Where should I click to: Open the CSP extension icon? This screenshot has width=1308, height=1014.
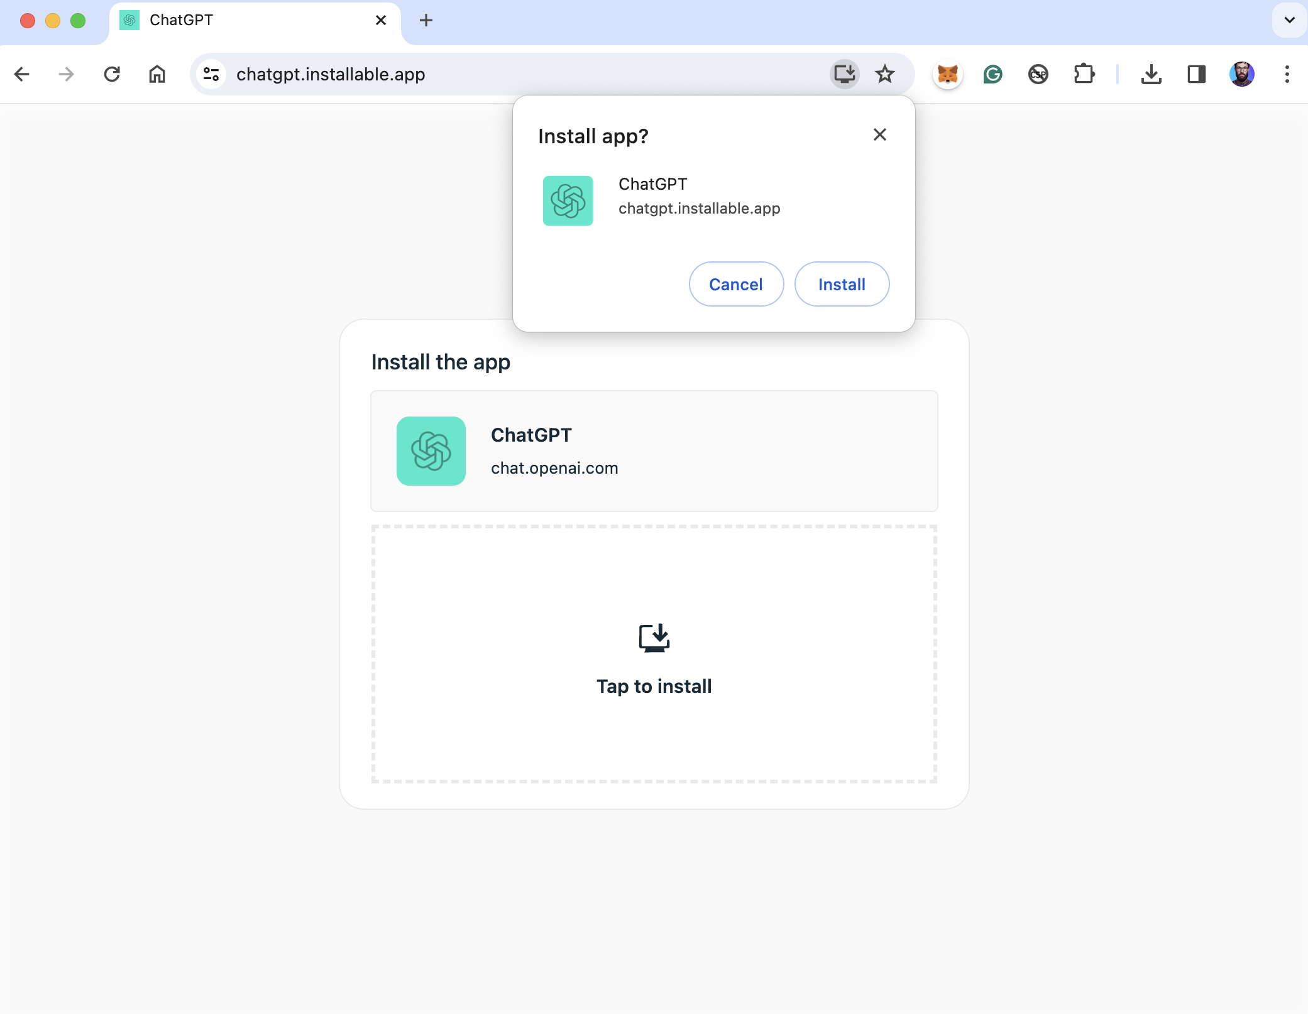[x=1038, y=74]
